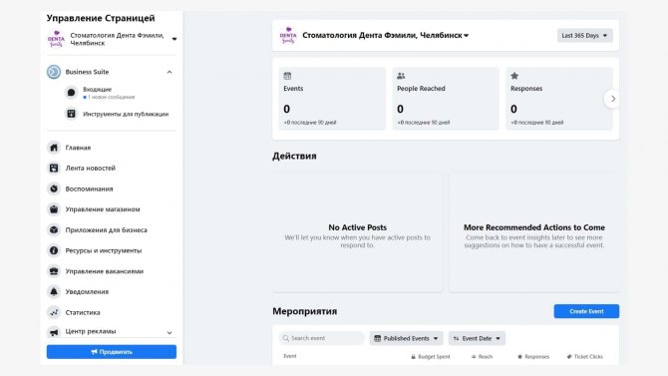Click the Events calendar icon
668x376 pixels.
[287, 76]
